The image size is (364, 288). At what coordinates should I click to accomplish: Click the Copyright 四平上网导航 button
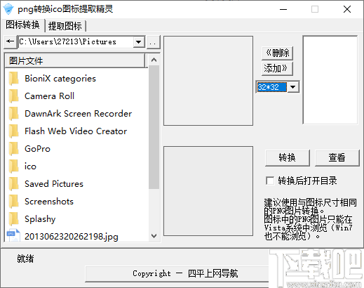coord(177,274)
